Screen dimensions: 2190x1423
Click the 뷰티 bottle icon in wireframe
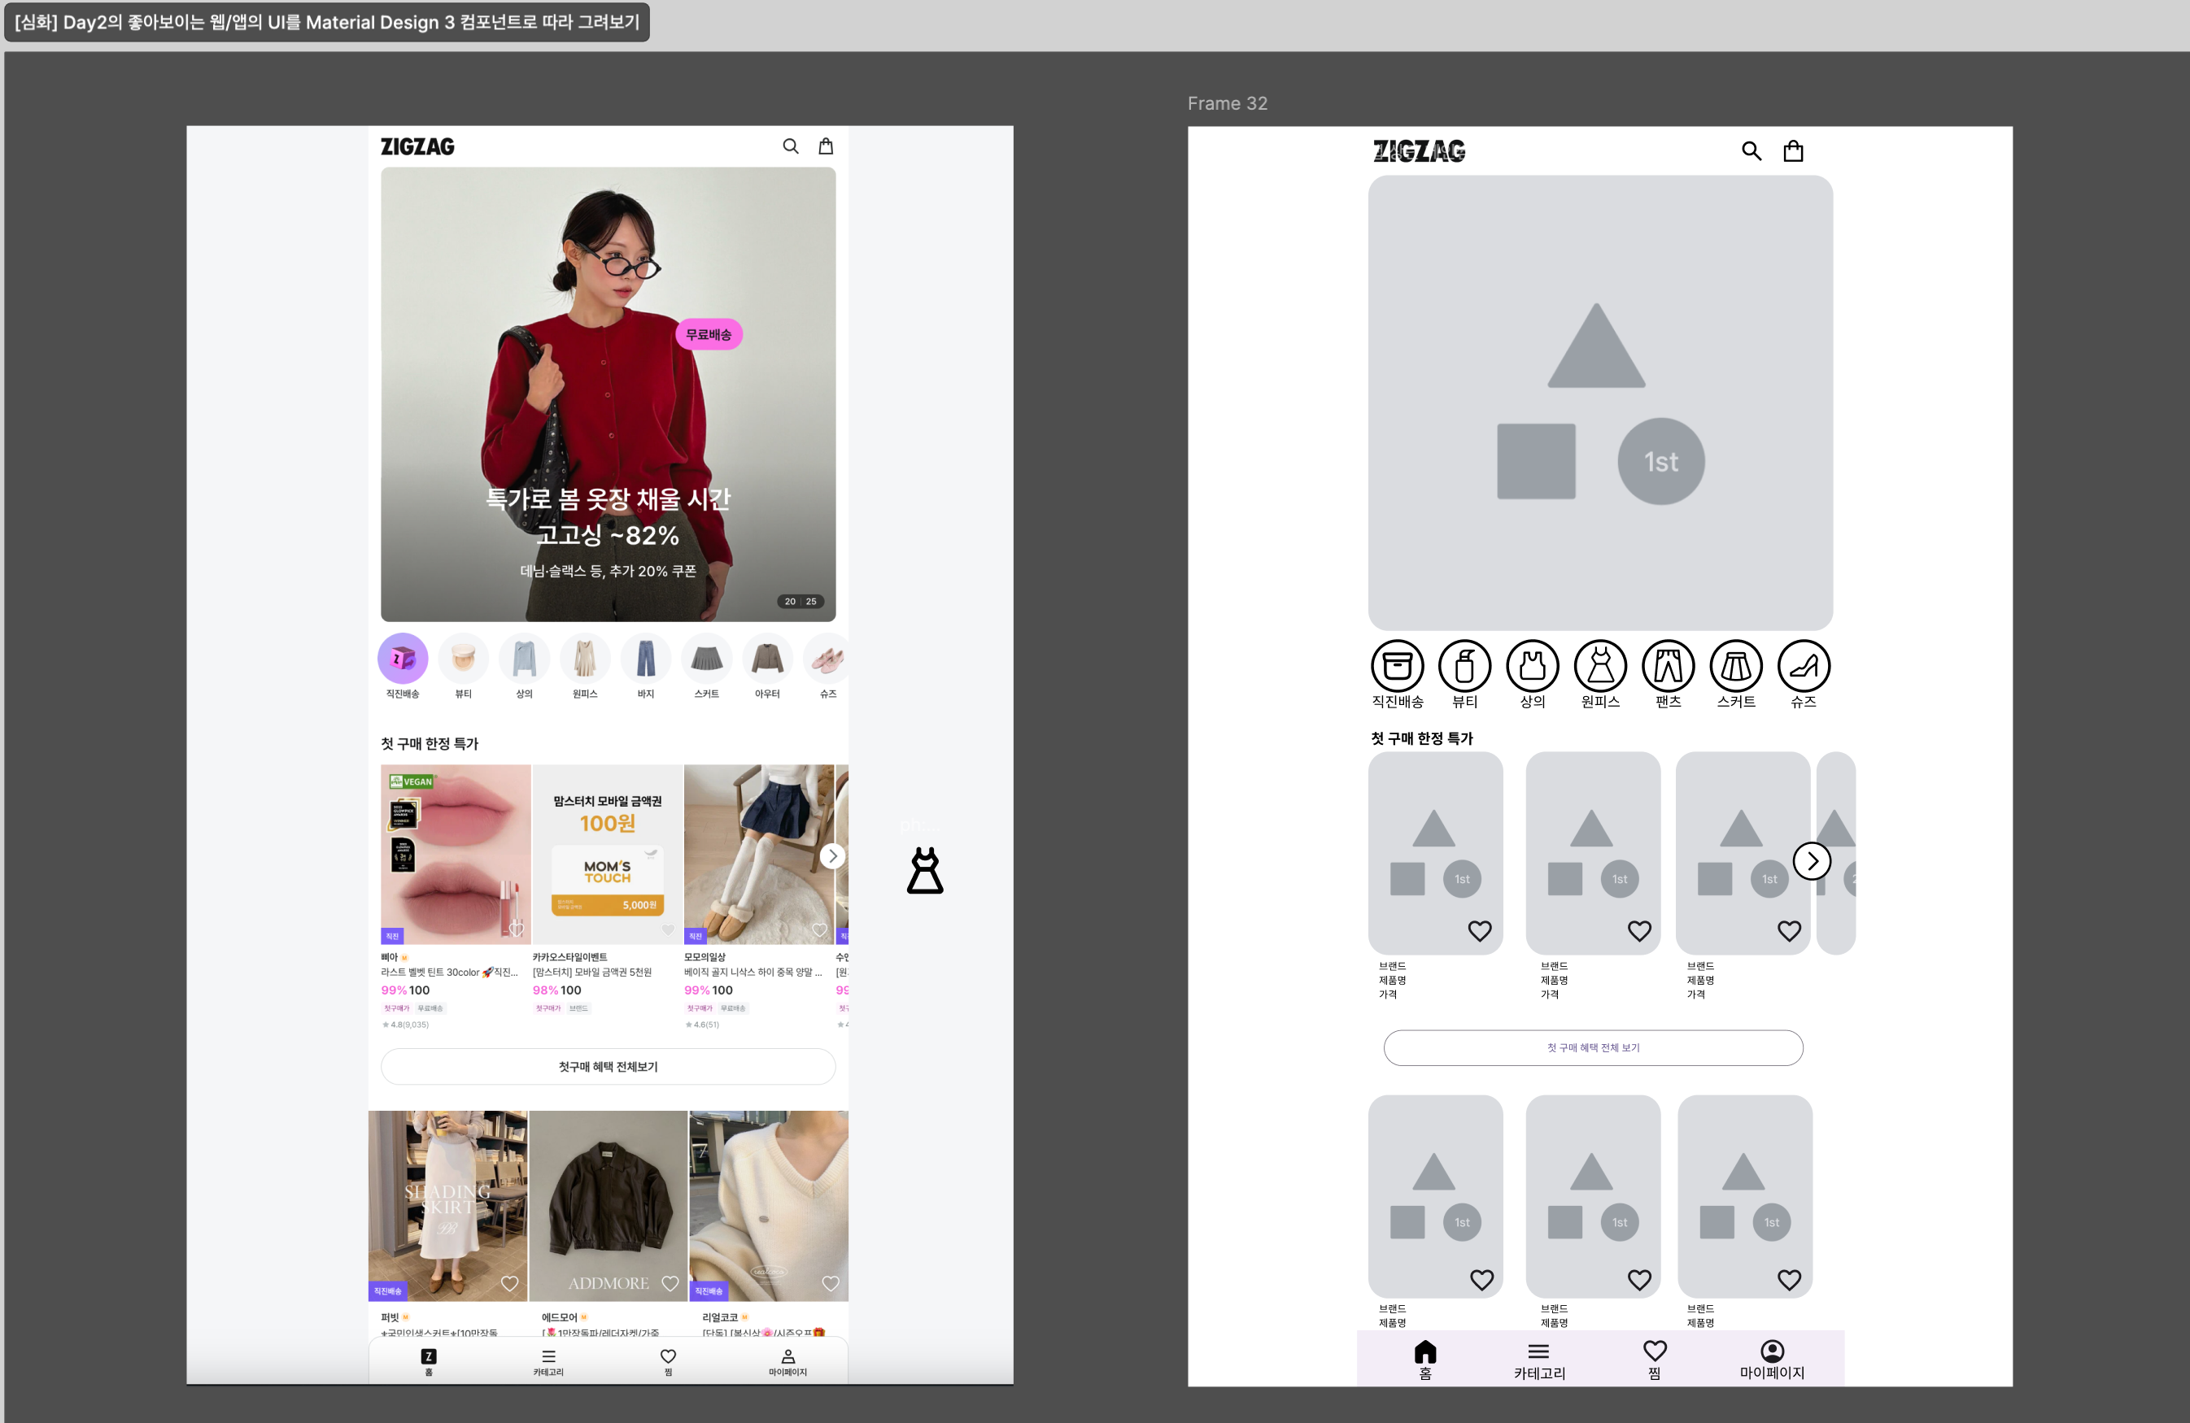pos(1464,666)
